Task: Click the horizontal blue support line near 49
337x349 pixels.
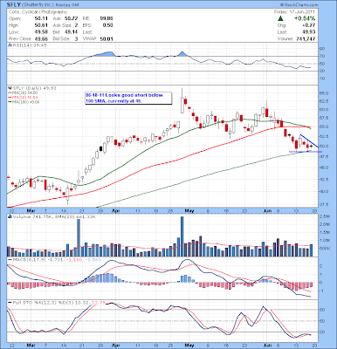Action: pyautogui.click(x=306, y=152)
